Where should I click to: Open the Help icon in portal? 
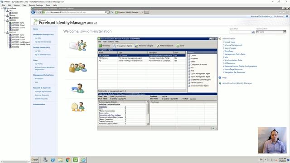[220, 77]
